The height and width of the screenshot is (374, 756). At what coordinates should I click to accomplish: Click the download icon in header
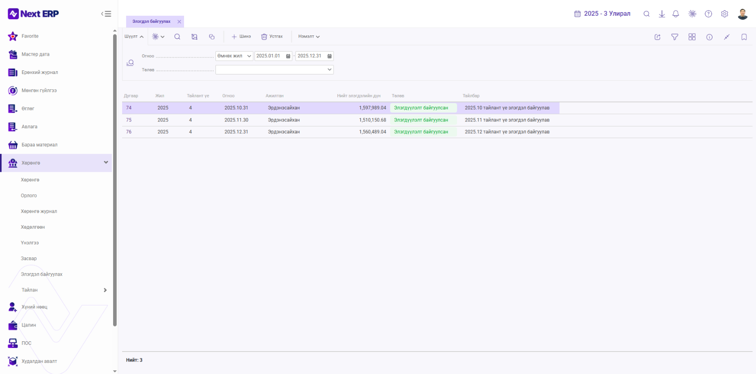point(662,14)
